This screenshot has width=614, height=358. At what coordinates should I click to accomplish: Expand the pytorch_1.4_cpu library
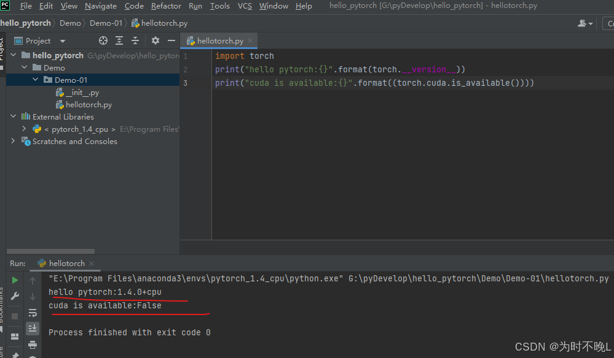(23, 129)
